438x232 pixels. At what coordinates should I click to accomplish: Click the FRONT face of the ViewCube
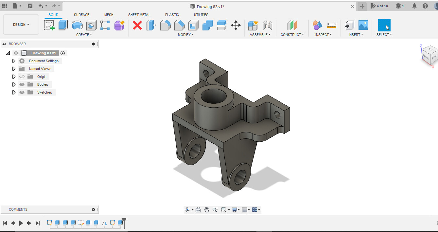[x=426, y=57]
